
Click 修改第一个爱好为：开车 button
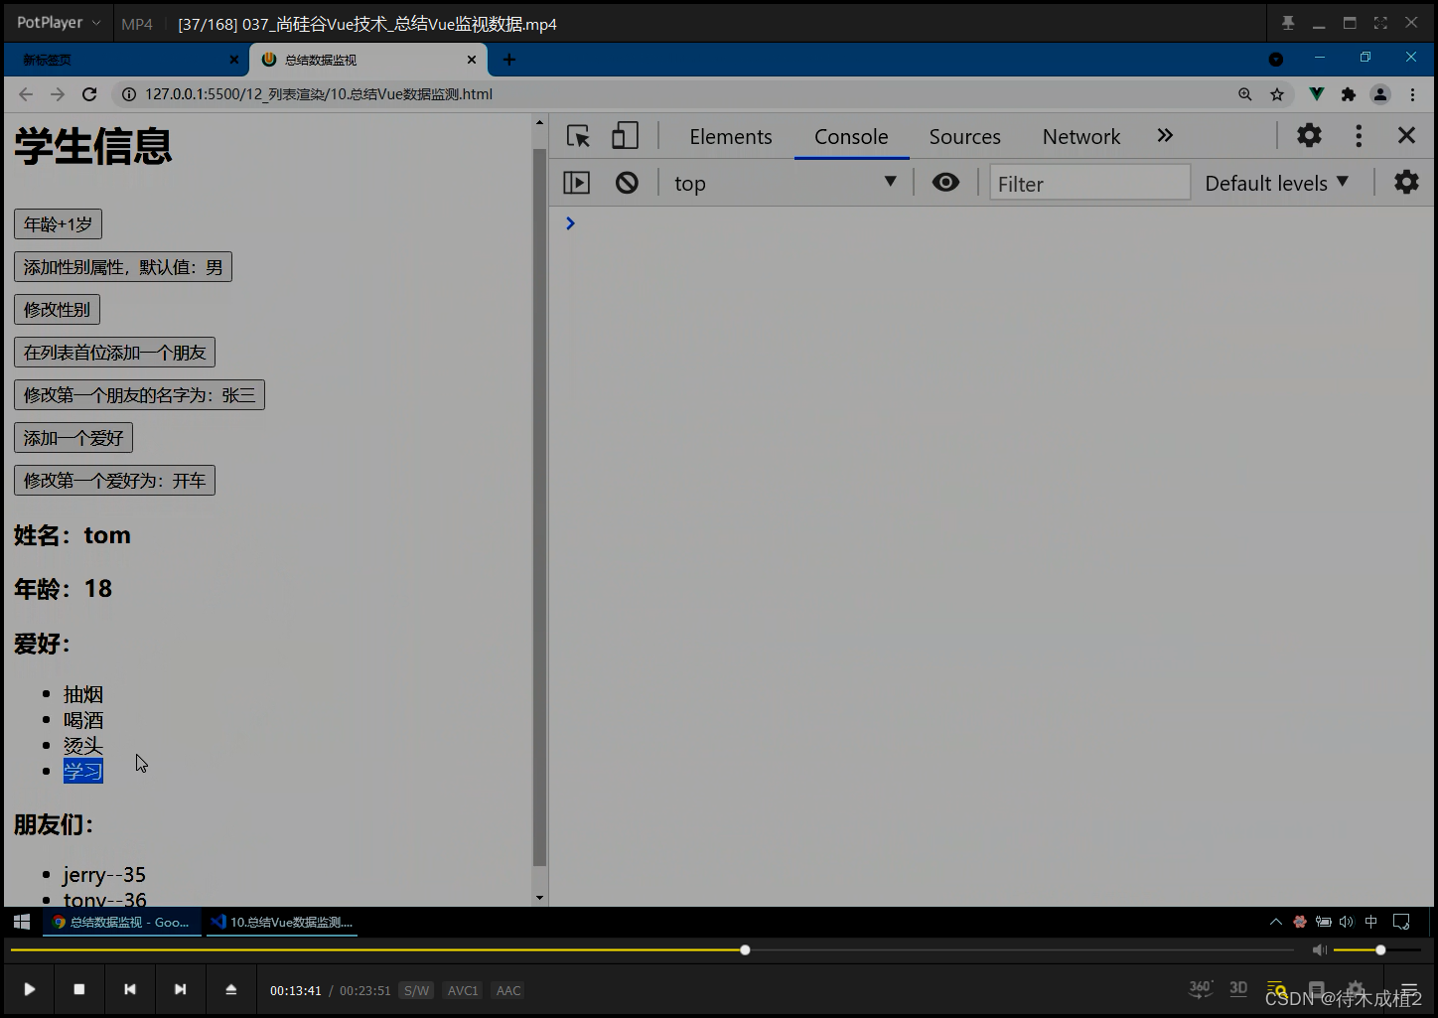[114, 481]
